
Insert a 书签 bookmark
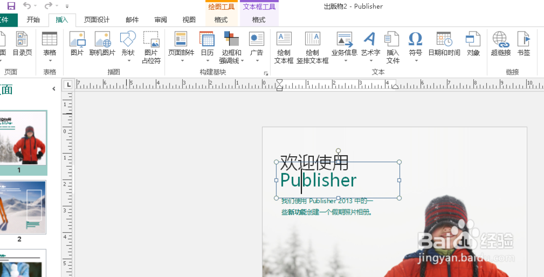[x=523, y=44]
